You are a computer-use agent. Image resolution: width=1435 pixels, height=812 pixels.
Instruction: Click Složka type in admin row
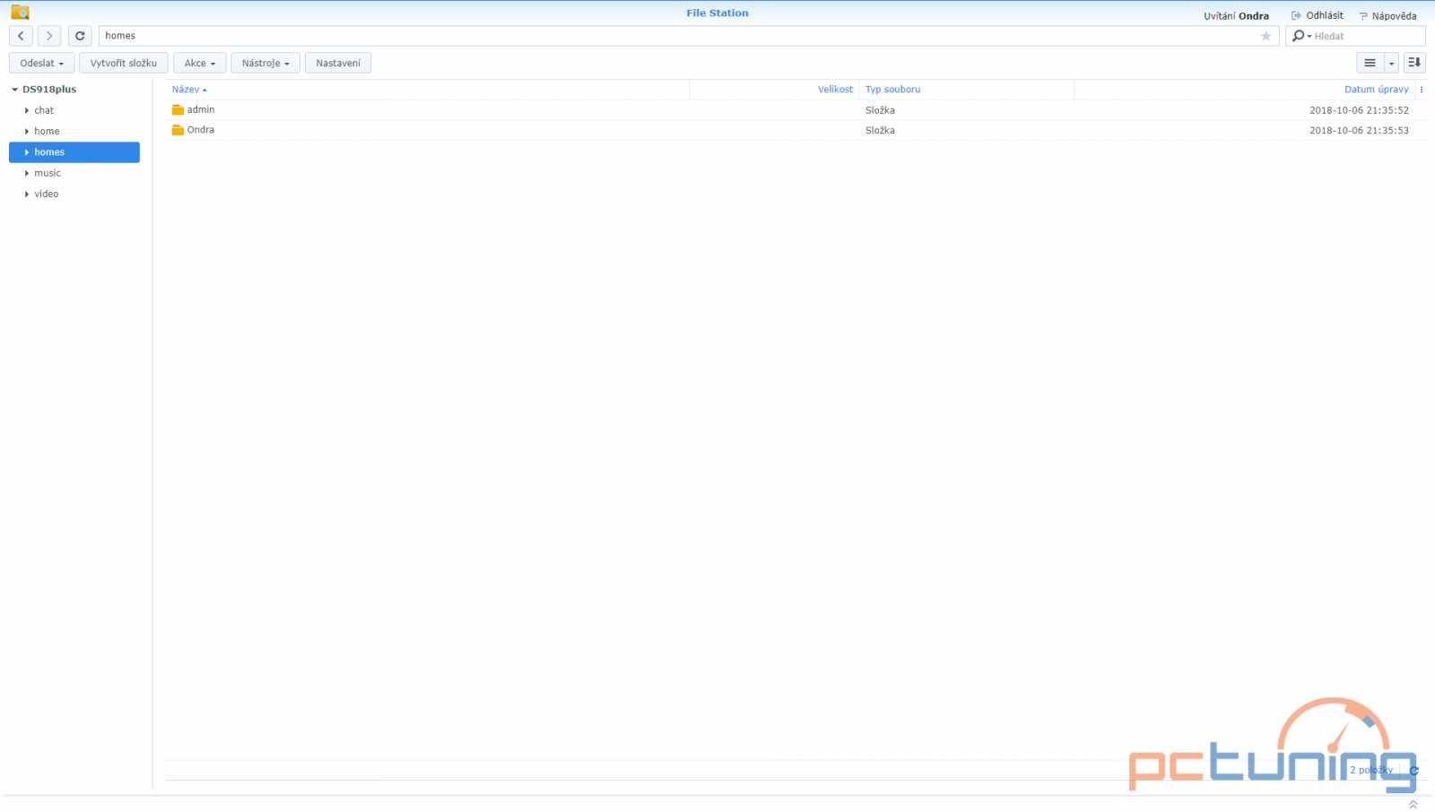click(x=880, y=110)
